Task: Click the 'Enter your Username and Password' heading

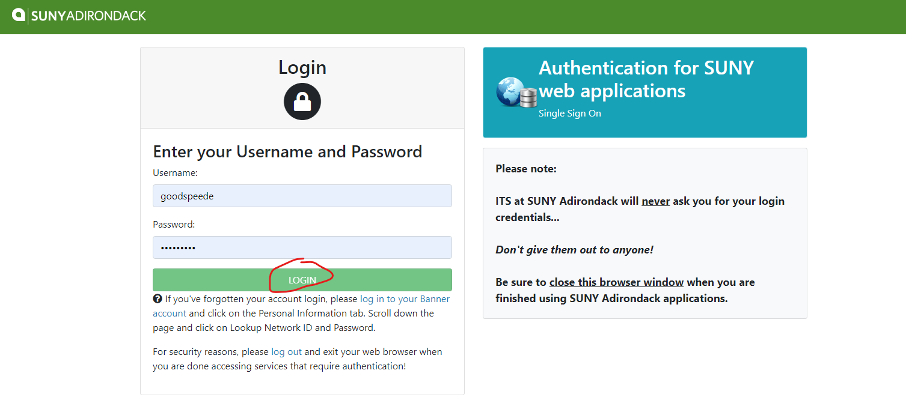Action: [x=287, y=151]
